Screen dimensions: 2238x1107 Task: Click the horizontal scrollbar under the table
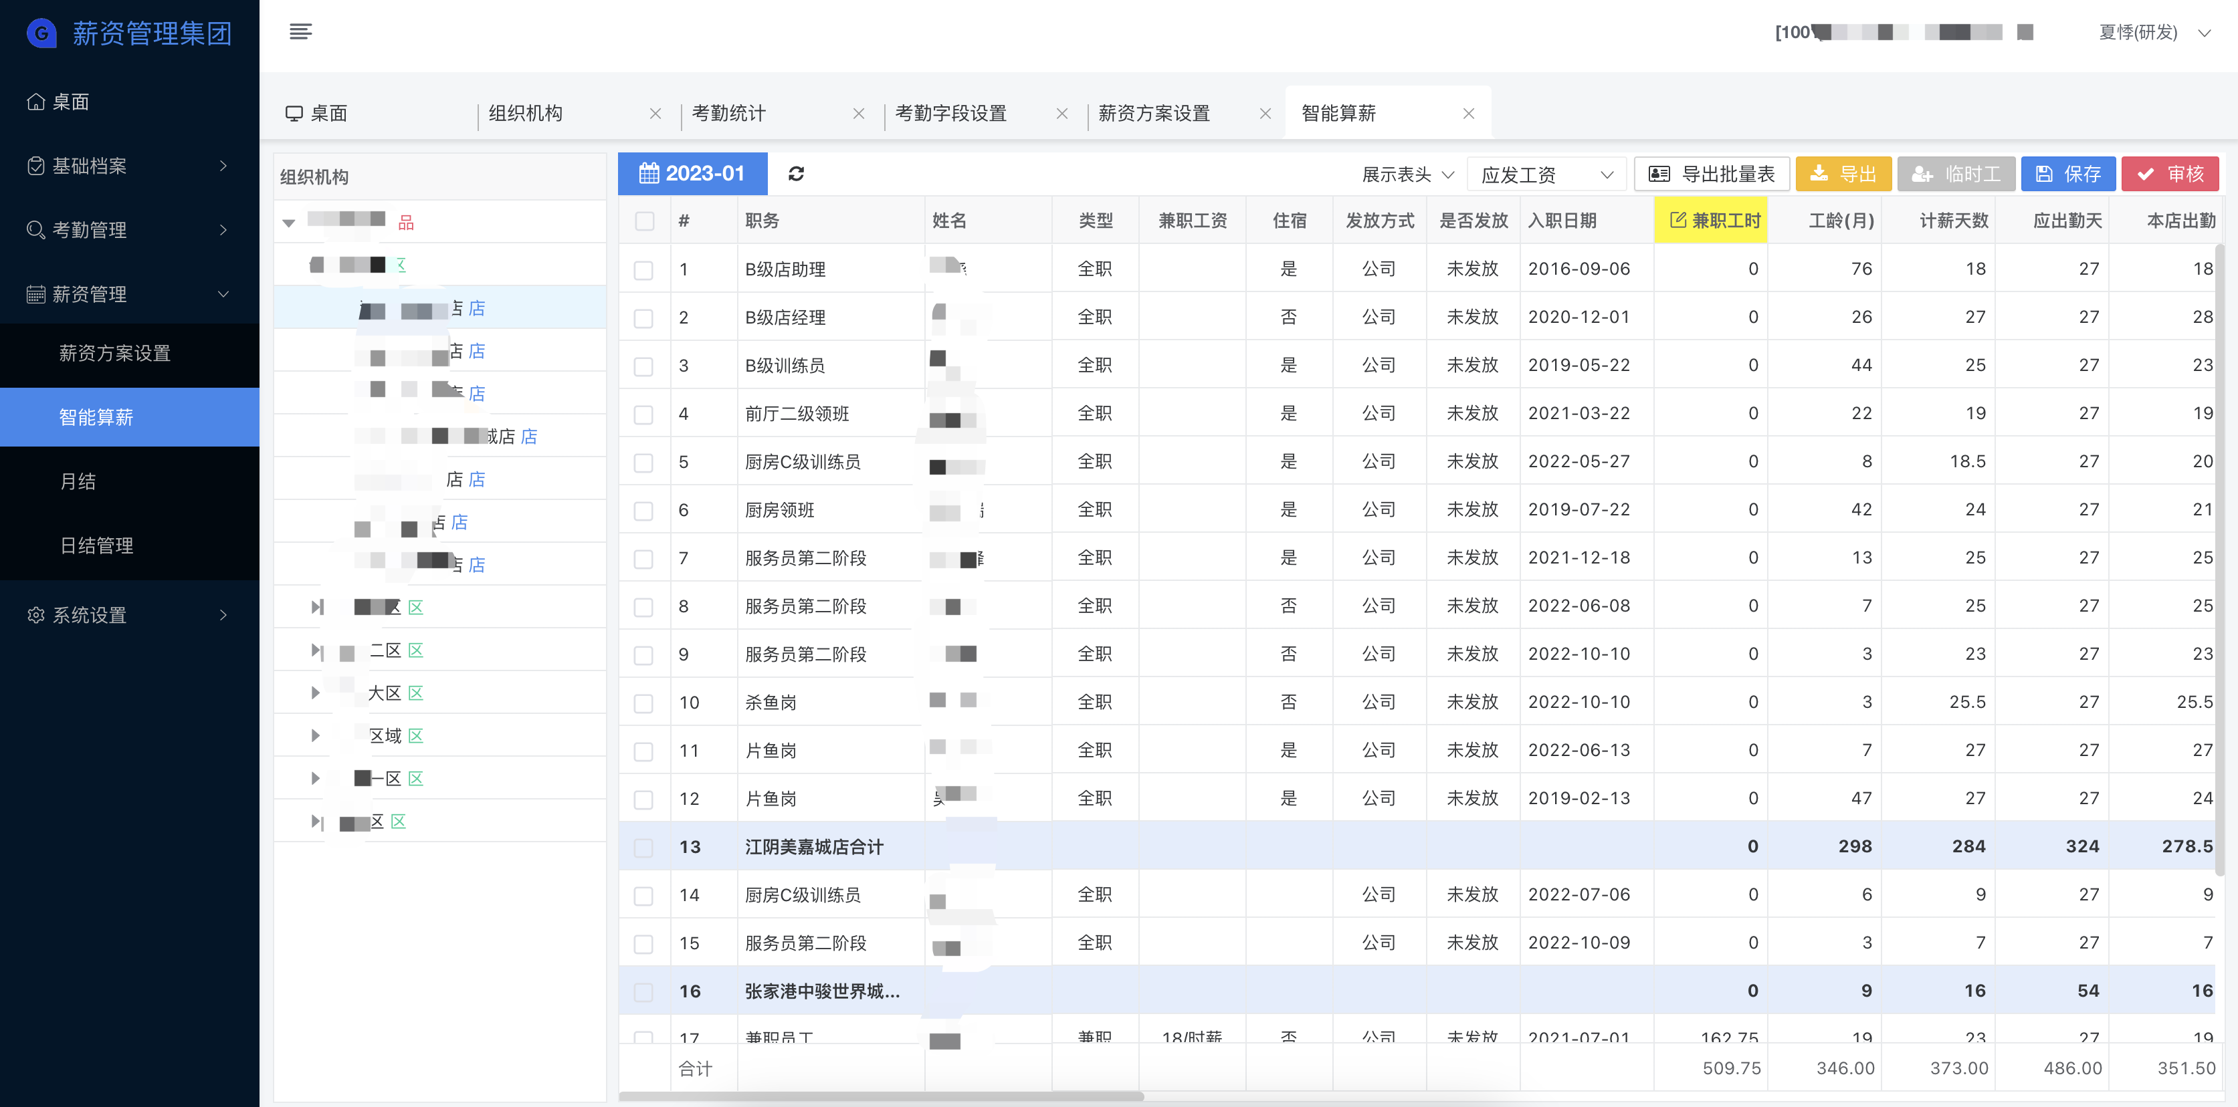[x=881, y=1096]
